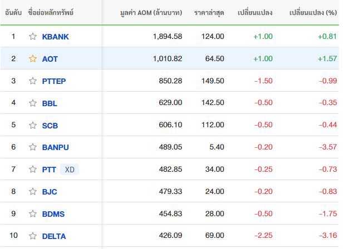Toggle favorite star for PTTEP
The image size is (349, 249).
tap(33, 81)
